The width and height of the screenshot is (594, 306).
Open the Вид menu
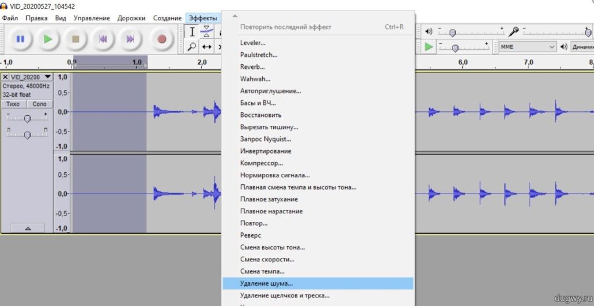tap(60, 18)
